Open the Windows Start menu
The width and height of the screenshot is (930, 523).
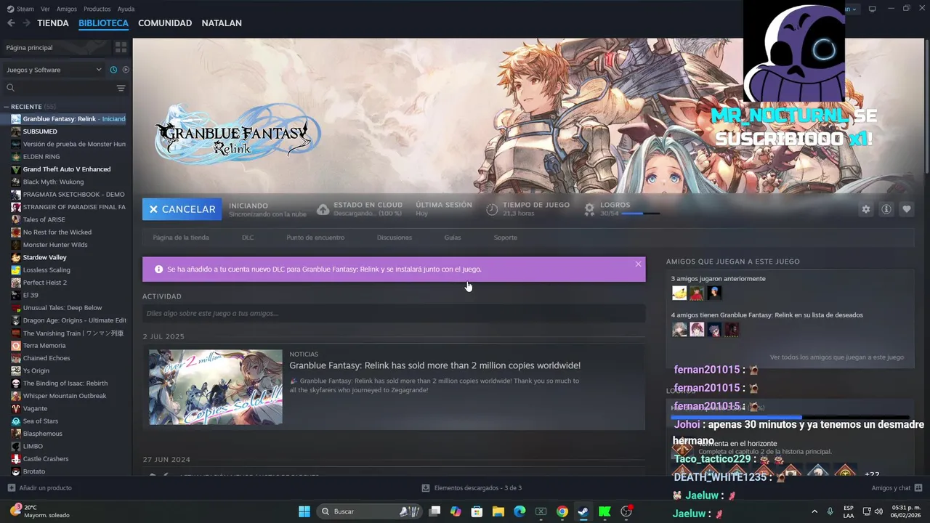(x=304, y=511)
